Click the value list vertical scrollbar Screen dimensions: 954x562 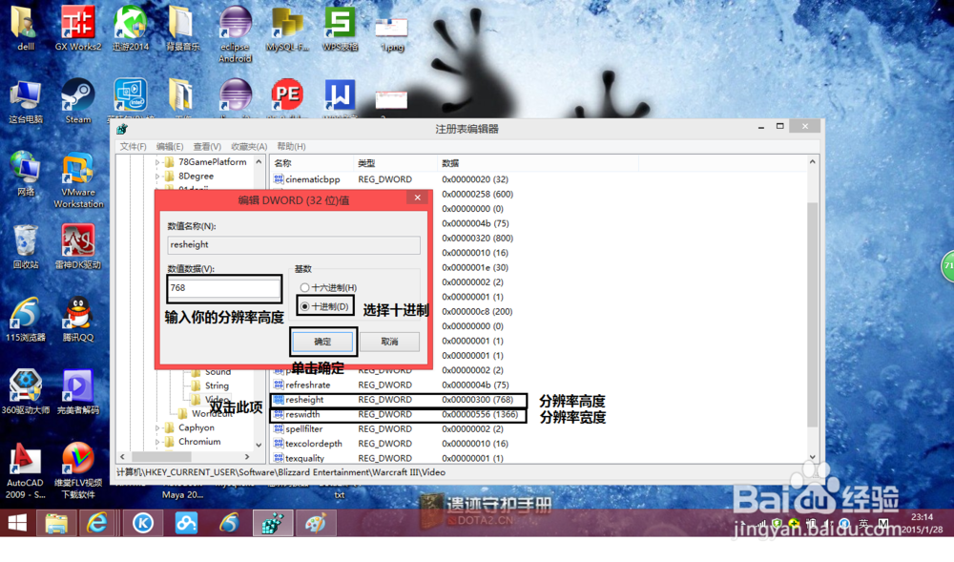click(812, 315)
